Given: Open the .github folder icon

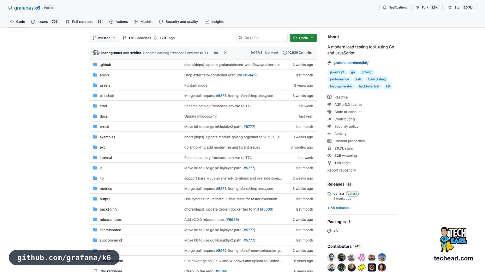Looking at the screenshot, I should (x=95, y=65).
